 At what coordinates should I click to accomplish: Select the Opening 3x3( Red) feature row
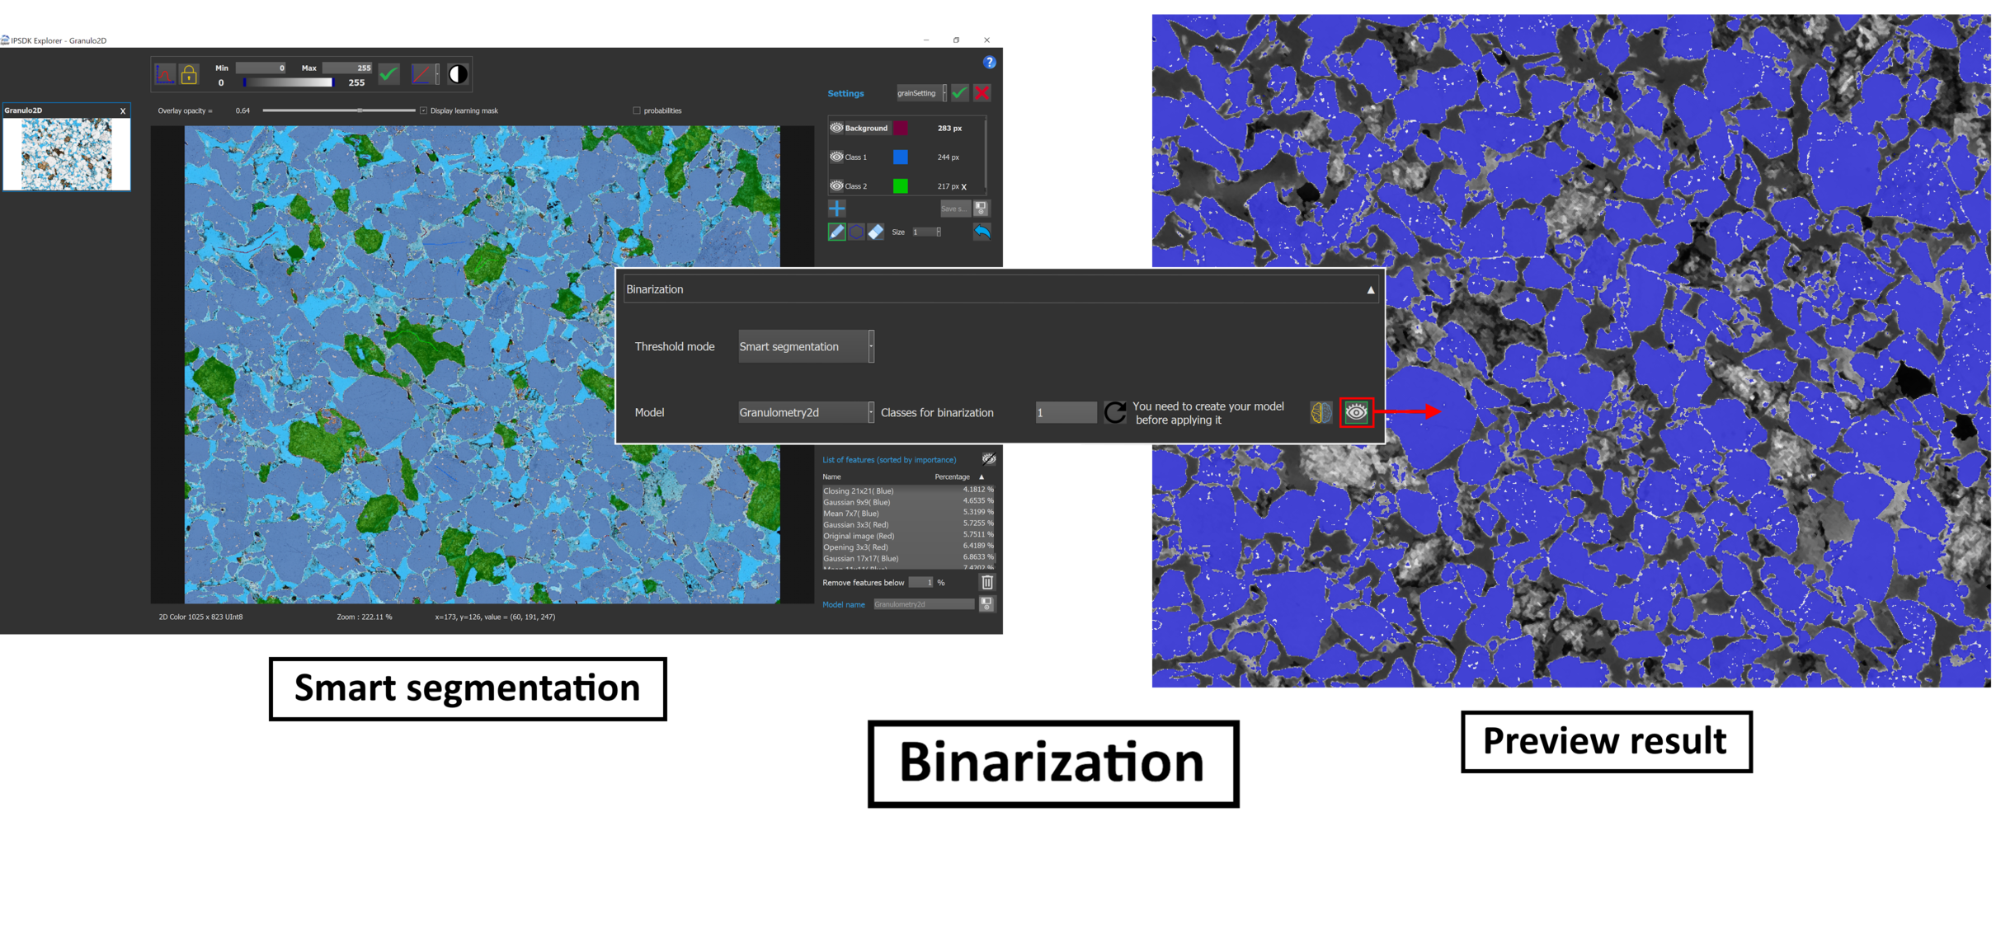[x=908, y=547]
